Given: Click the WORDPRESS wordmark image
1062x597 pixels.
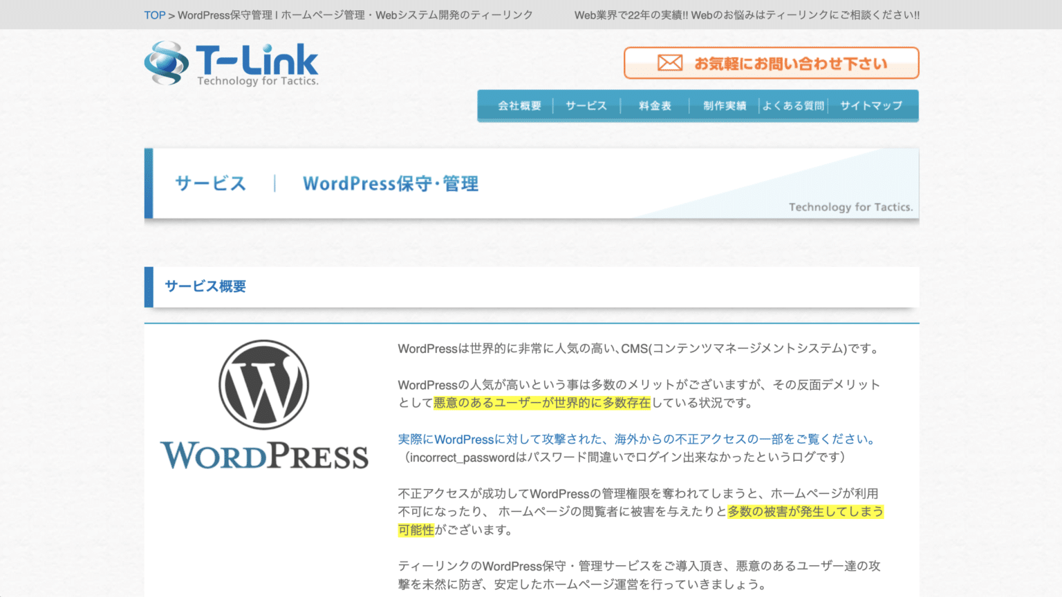Looking at the screenshot, I should coord(265,455).
